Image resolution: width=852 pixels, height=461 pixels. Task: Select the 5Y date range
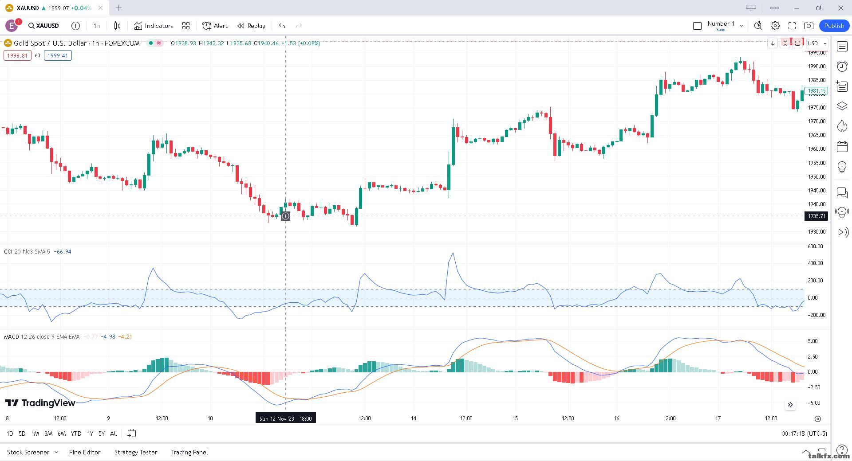[x=102, y=434]
